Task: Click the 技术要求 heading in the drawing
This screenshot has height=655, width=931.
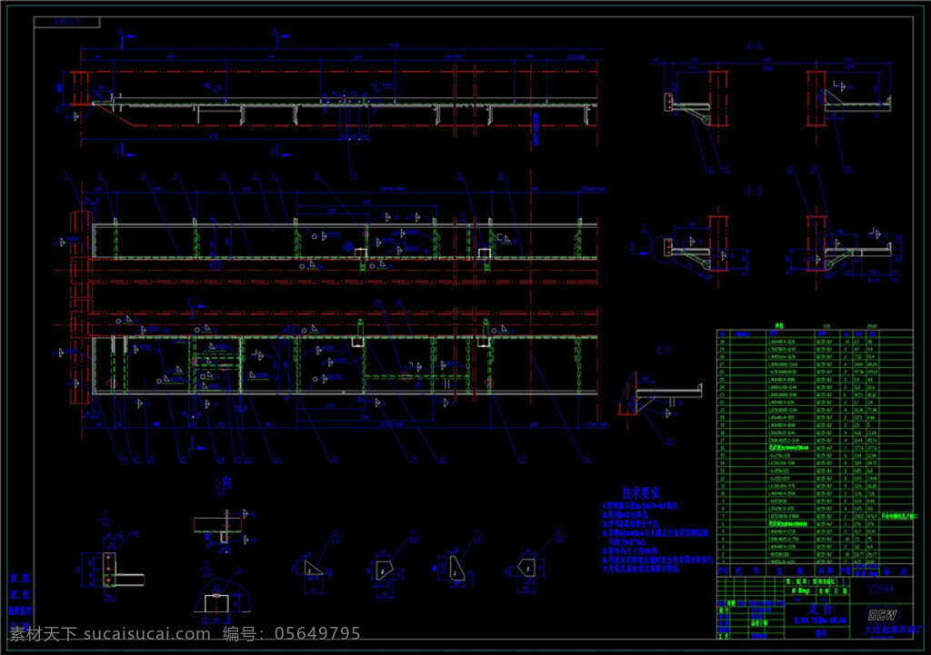Action: point(641,492)
